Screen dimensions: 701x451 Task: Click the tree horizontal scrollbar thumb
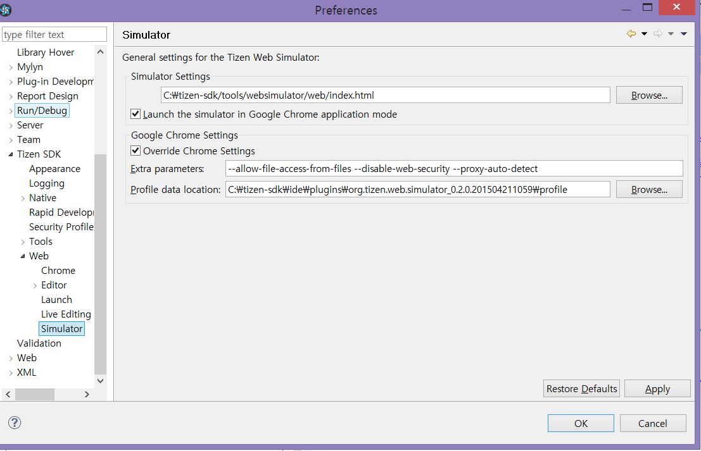point(35,394)
